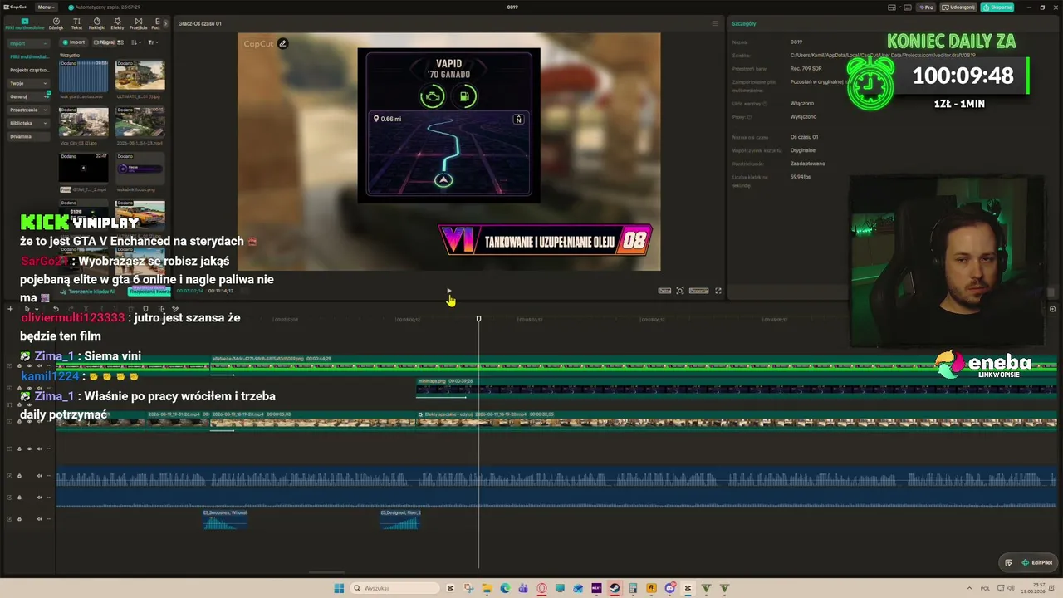Mute the empty video track
The width and height of the screenshot is (1063, 598).
tap(39, 448)
